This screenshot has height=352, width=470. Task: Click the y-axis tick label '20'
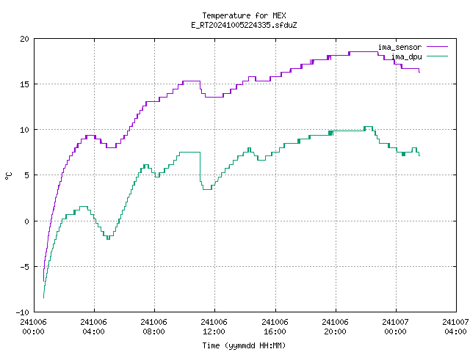click(x=24, y=39)
